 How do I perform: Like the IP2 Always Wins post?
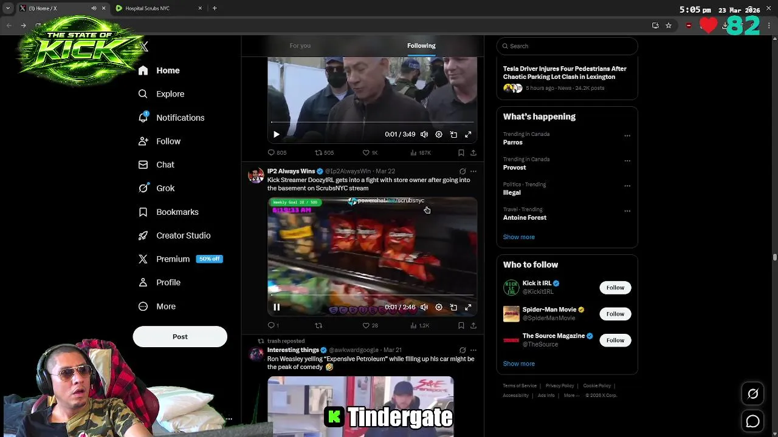coord(370,326)
